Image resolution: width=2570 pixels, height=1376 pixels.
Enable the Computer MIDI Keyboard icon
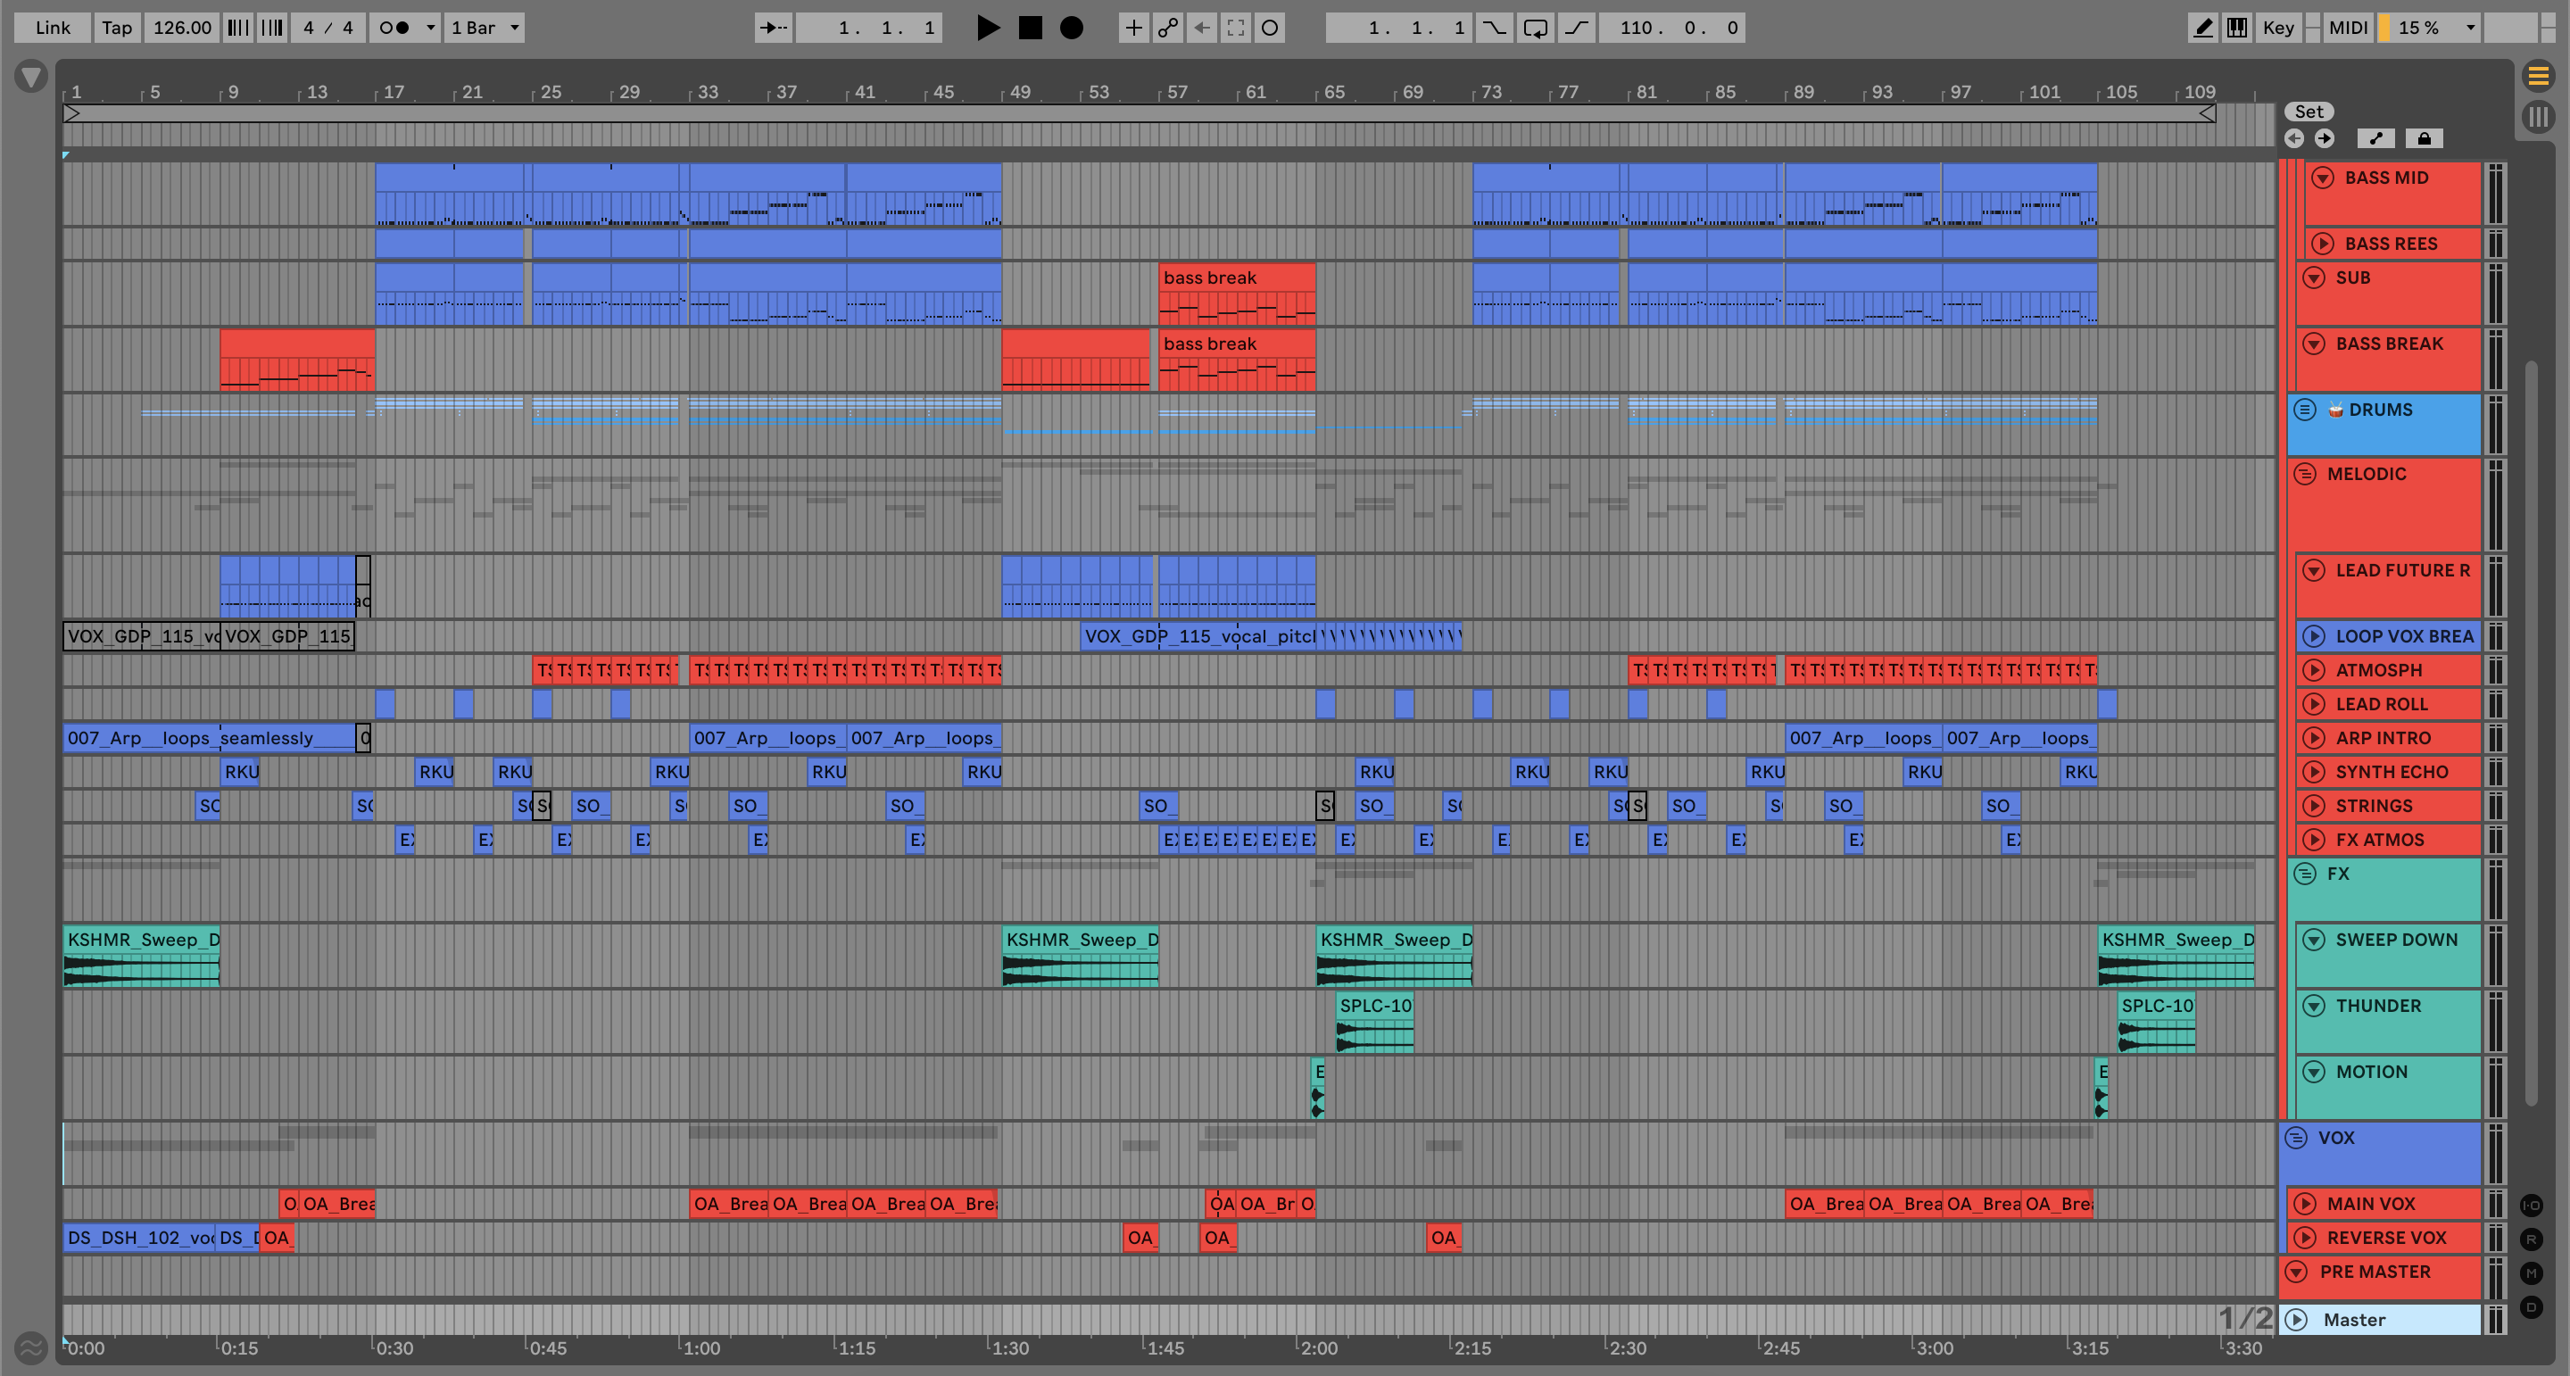[2237, 28]
